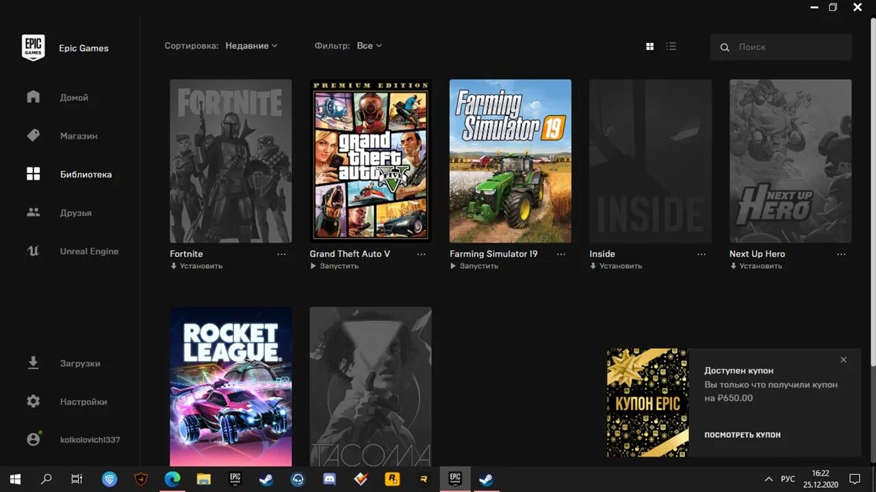Click the Unreal Engine logo icon

[x=33, y=251]
